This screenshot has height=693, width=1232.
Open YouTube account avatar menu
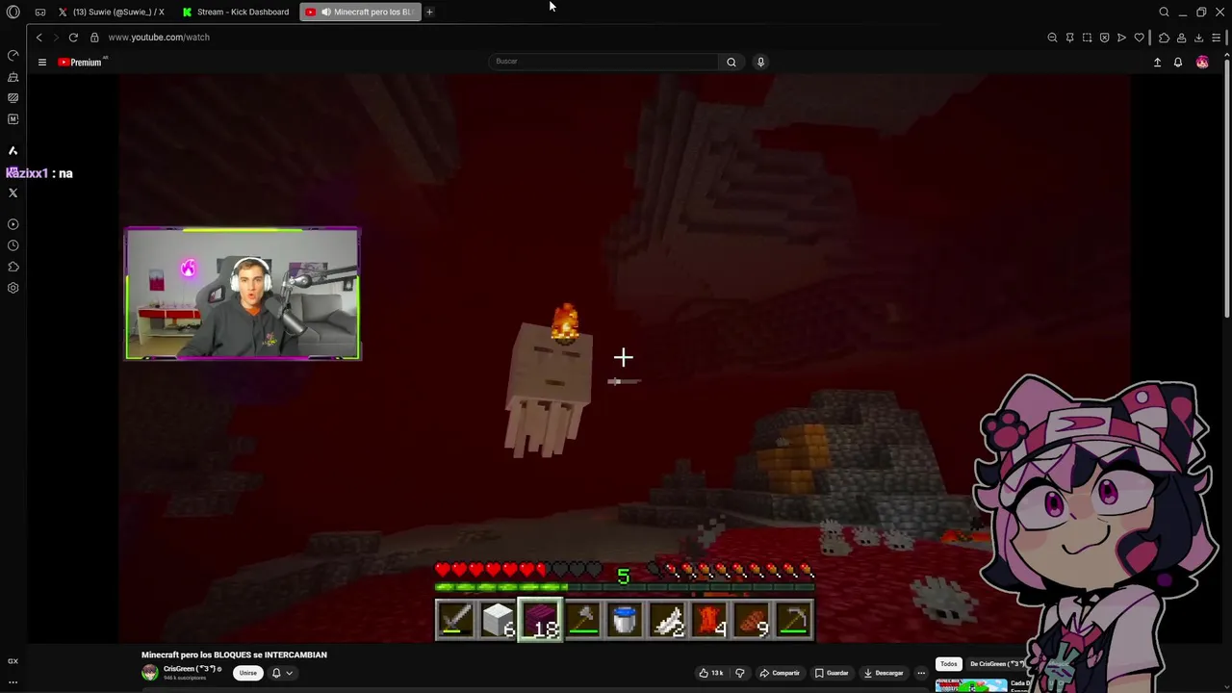pyautogui.click(x=1202, y=62)
